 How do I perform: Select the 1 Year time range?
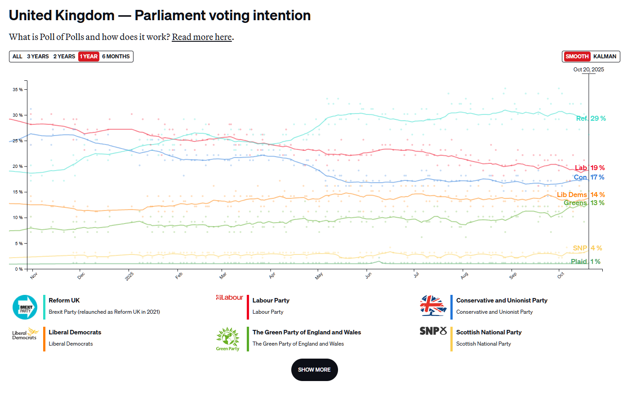[89, 57]
